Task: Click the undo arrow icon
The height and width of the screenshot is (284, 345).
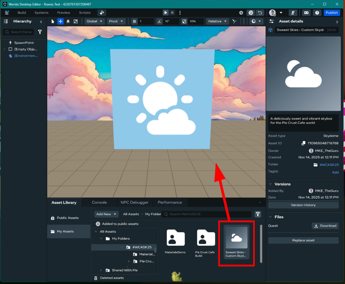Action: [260, 13]
